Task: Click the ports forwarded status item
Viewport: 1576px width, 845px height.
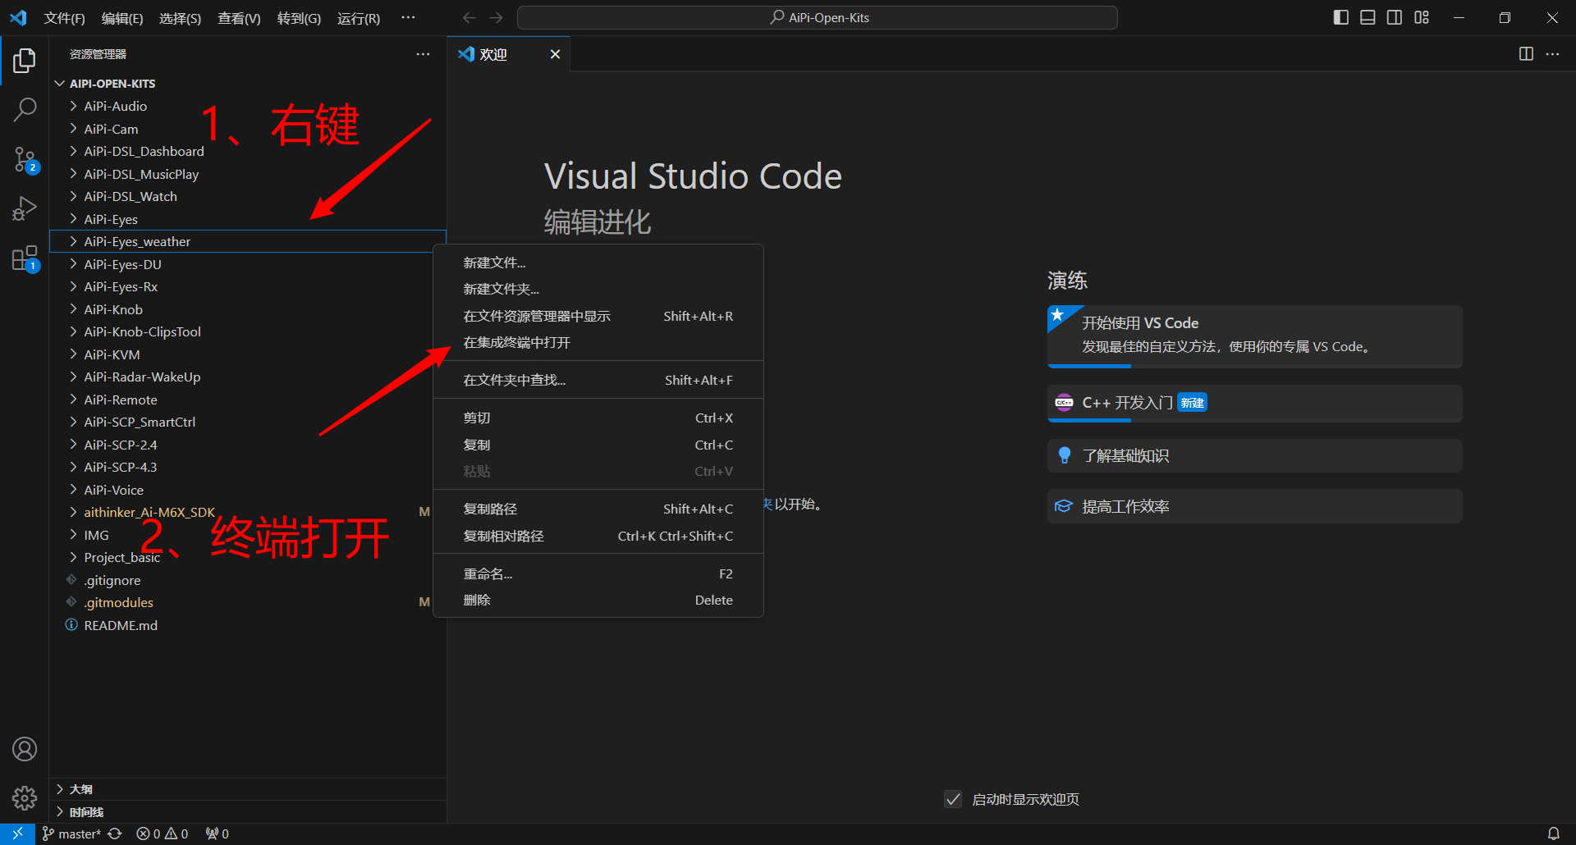Action: coord(218,834)
